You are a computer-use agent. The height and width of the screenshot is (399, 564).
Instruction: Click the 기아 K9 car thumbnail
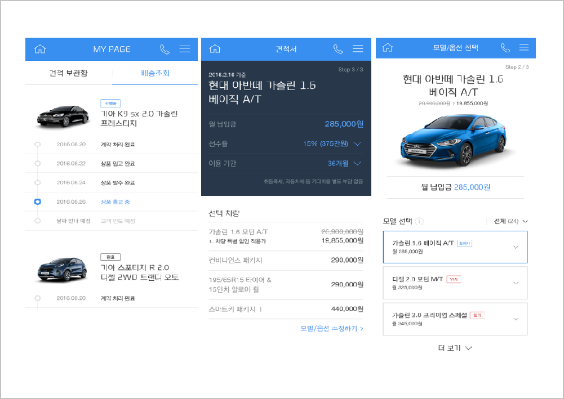pos(63,116)
